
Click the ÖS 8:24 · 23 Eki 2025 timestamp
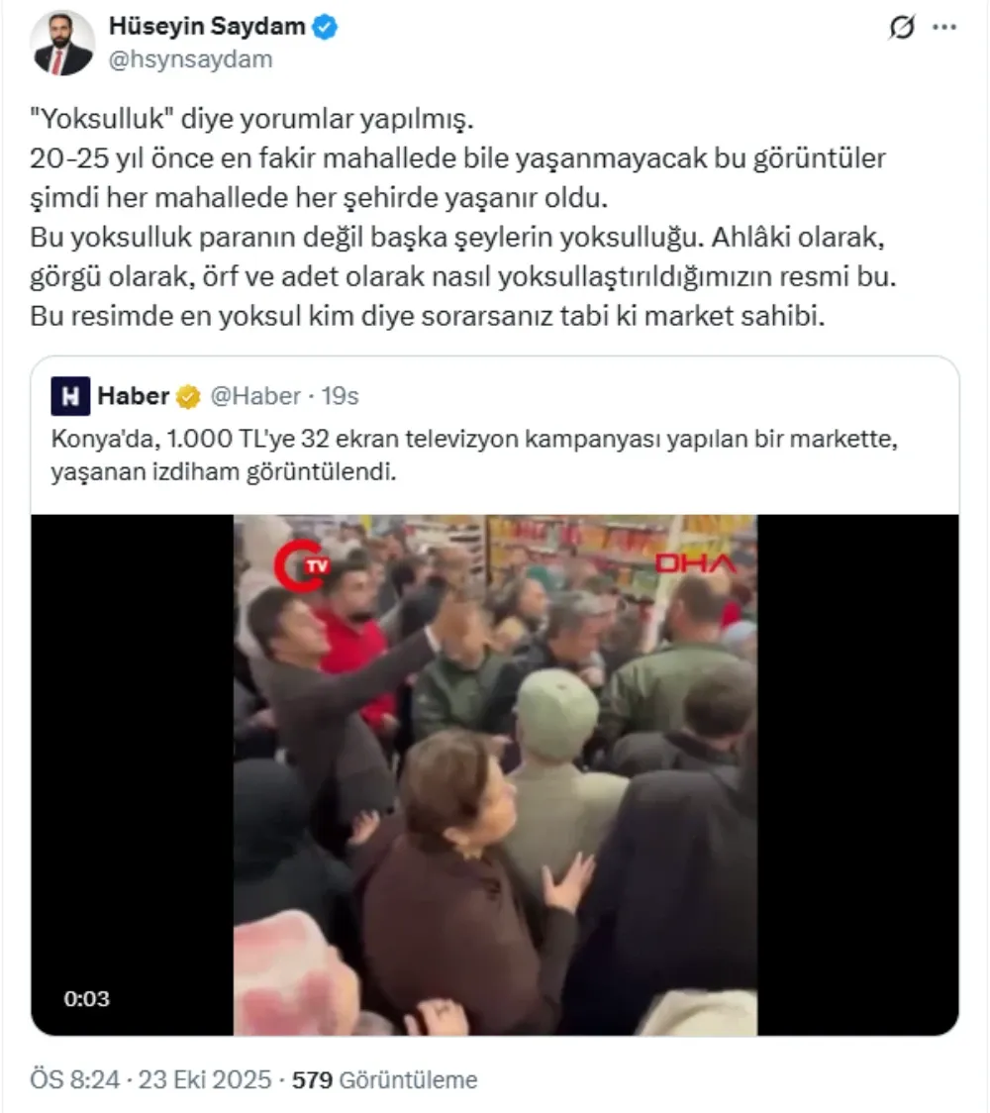tap(150, 1080)
